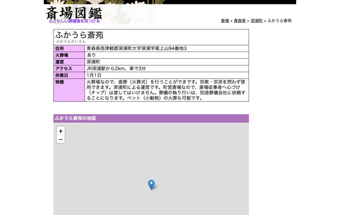Click the 斎場図鑑 site logo
344x215 pixels.
[74, 13]
